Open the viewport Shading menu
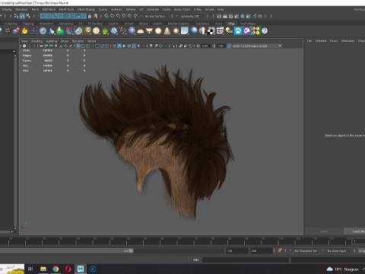The height and width of the screenshot is (274, 365). (x=36, y=41)
